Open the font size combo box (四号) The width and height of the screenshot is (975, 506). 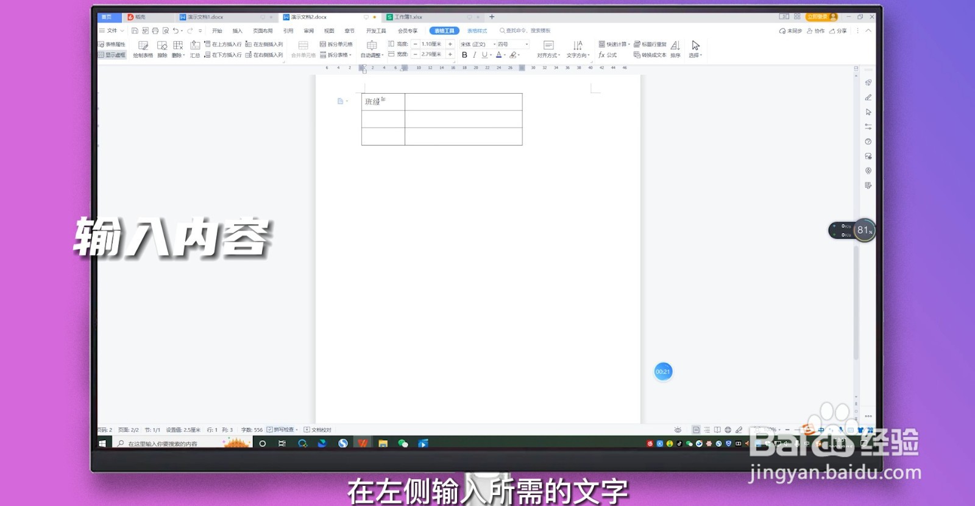(512, 44)
